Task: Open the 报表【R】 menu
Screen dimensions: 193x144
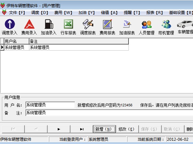Action: coord(155,13)
